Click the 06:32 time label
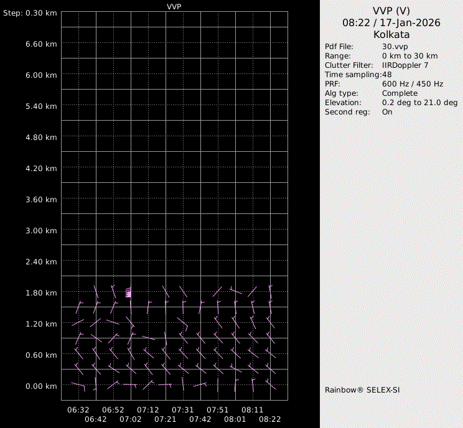 coord(78,410)
